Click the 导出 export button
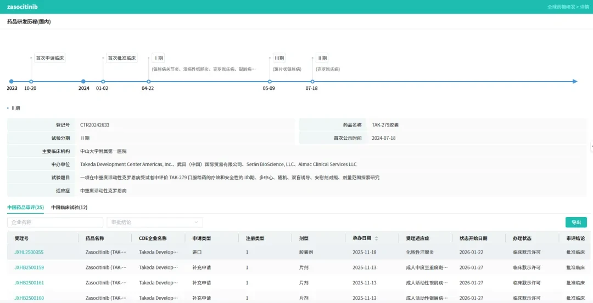This screenshot has height=303, width=593. pyautogui.click(x=576, y=222)
